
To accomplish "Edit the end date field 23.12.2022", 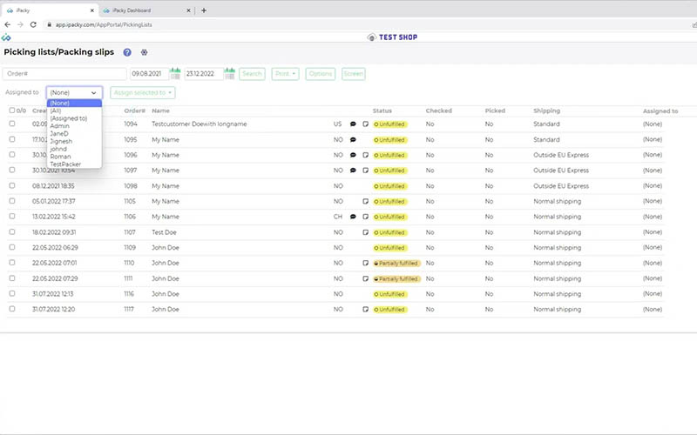I will [204, 74].
